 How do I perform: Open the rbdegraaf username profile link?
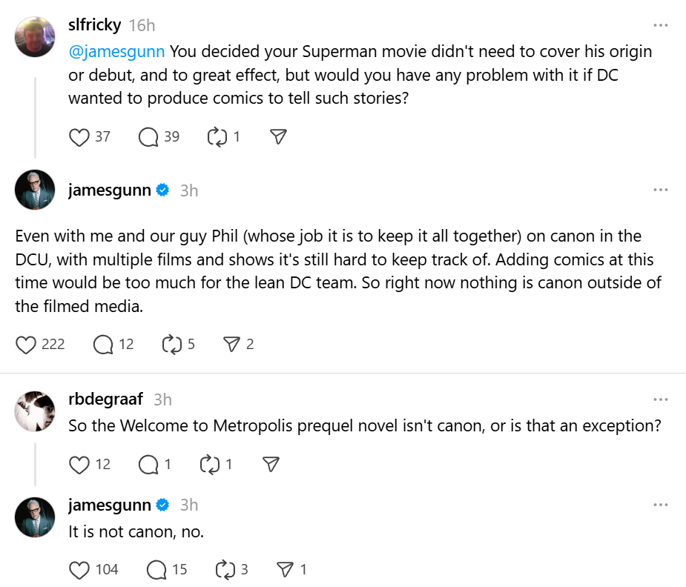click(x=105, y=400)
